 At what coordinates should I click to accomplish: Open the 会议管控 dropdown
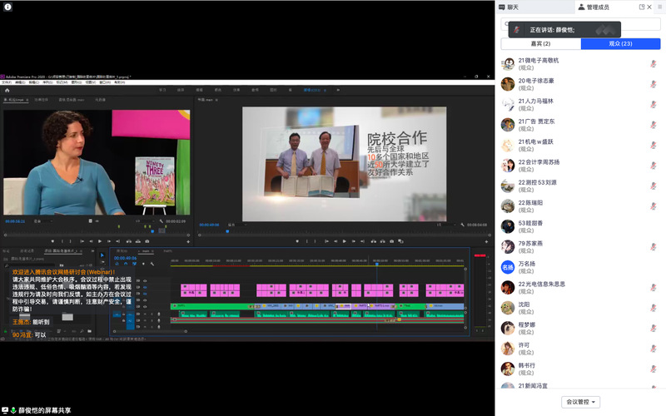click(x=580, y=402)
